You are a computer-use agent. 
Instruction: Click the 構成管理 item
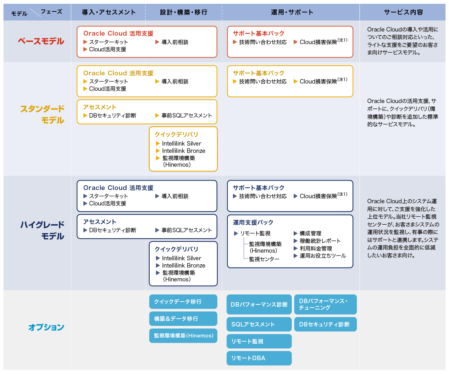click(310, 233)
